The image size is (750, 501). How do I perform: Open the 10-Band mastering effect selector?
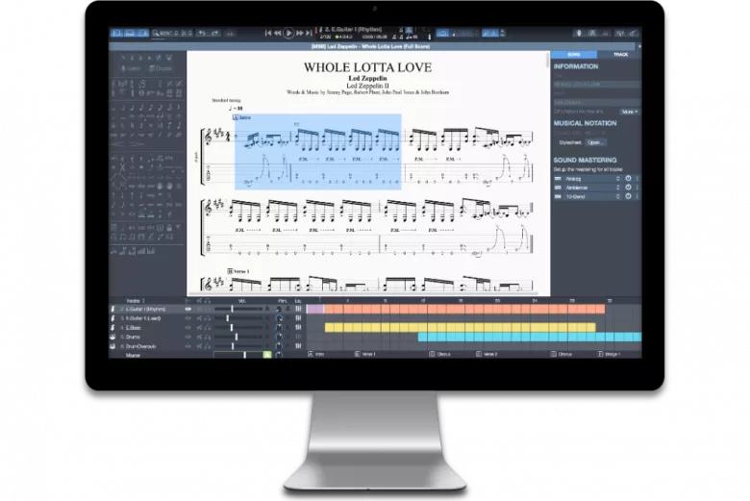(x=592, y=197)
